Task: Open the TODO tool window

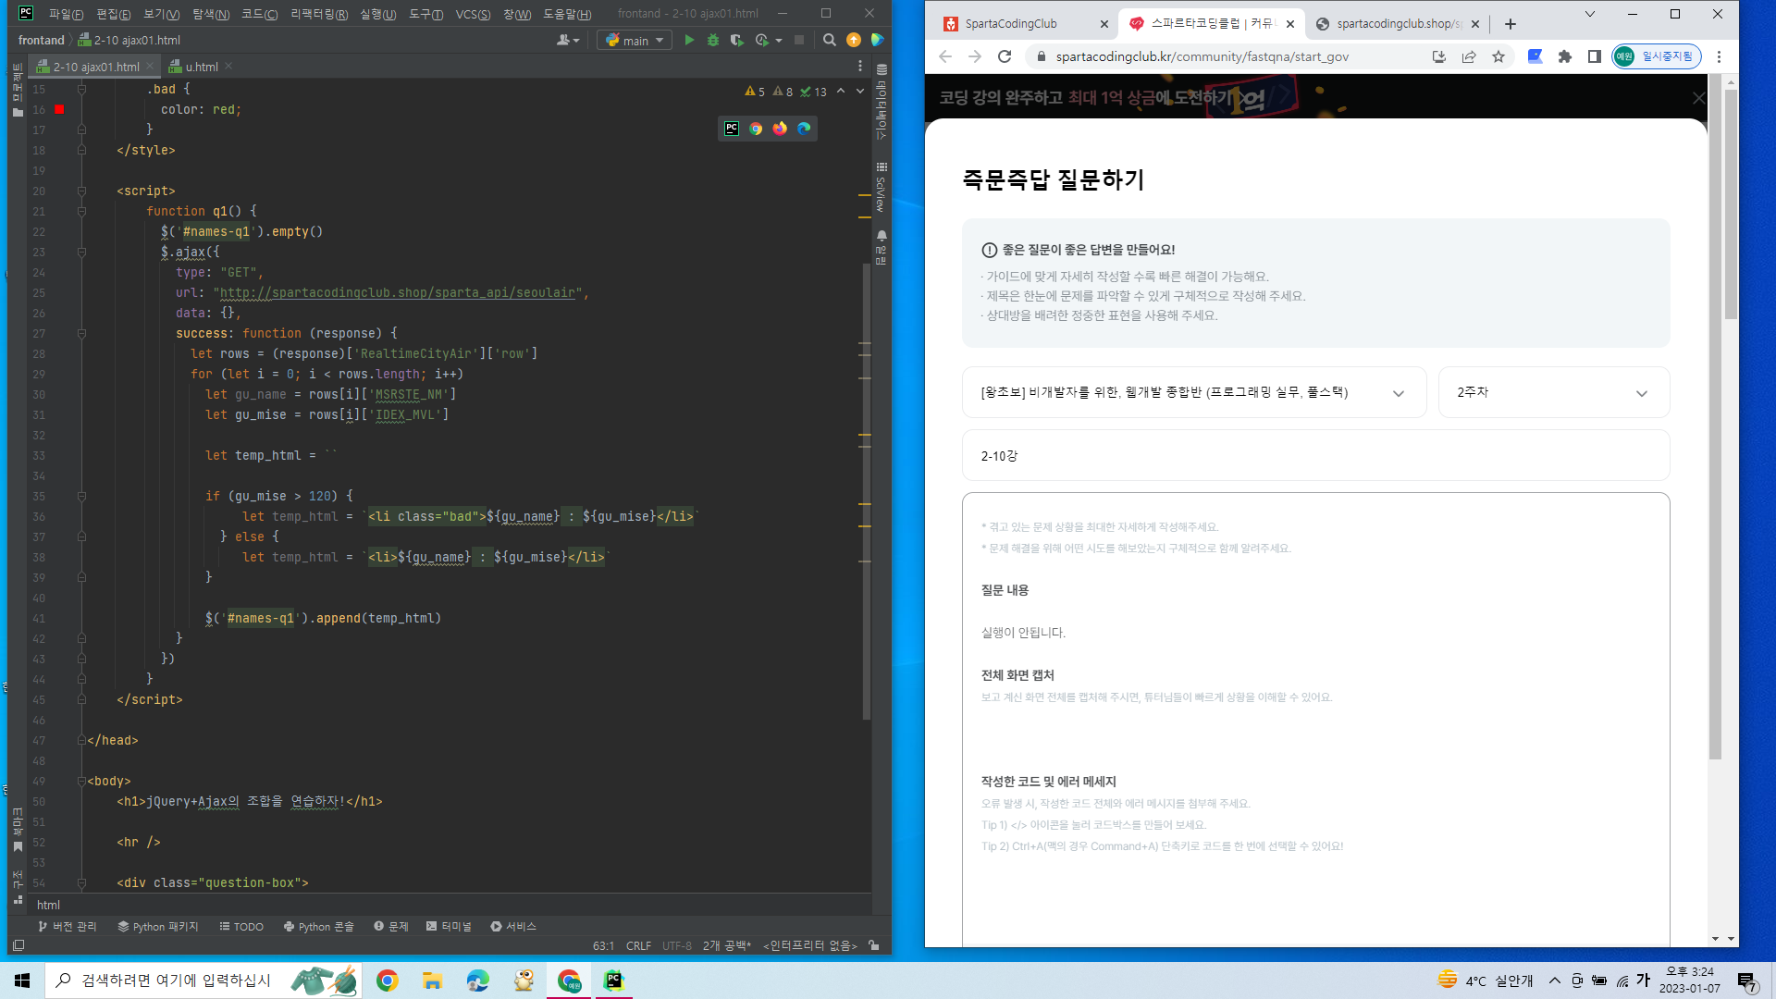Action: click(x=241, y=926)
